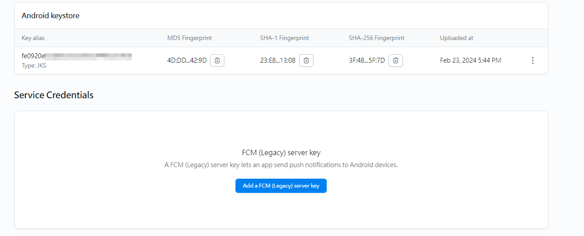584x236 pixels.
Task: Select the fe0920e key alias entry
Action: click(77, 56)
